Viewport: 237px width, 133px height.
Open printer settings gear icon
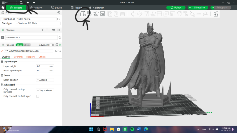point(59,13)
